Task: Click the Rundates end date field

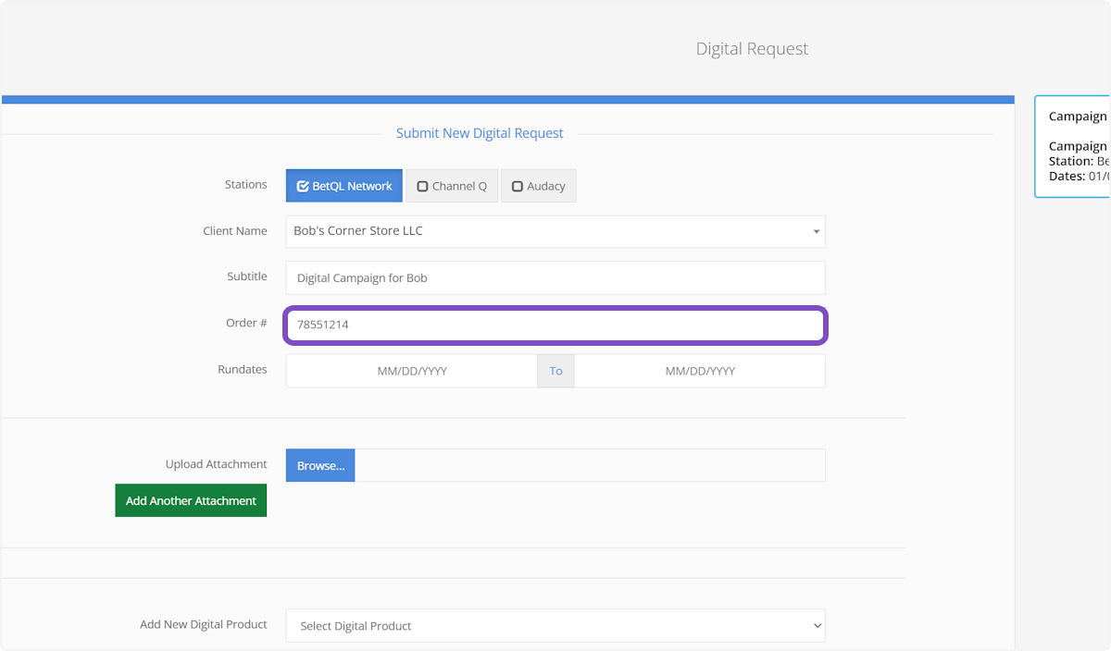Action: (x=699, y=371)
